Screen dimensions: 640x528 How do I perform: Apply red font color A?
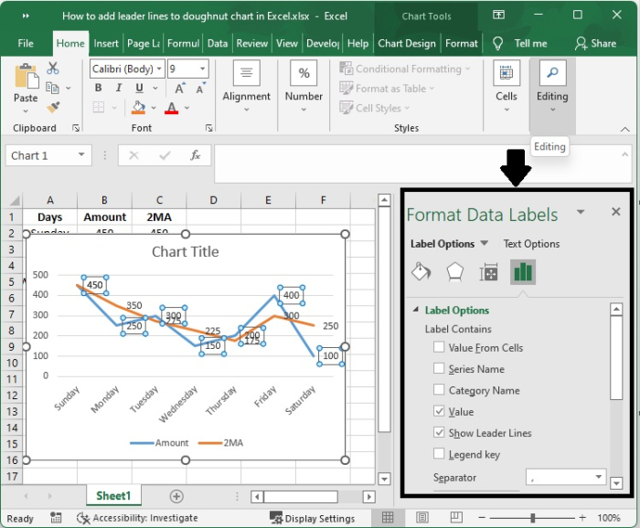coord(172,108)
